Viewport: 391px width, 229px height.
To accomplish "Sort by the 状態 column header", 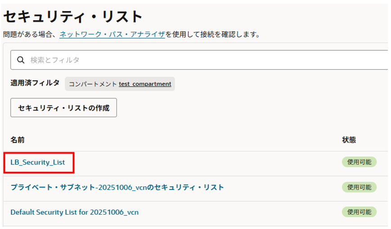I will pyautogui.click(x=349, y=140).
